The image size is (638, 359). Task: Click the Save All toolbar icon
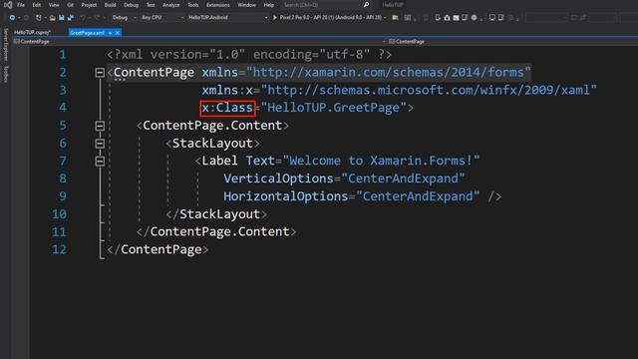click(71, 18)
